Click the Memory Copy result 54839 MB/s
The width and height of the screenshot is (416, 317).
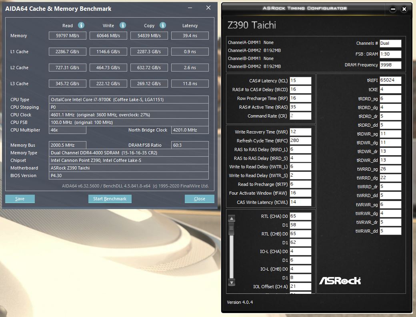[x=149, y=36]
